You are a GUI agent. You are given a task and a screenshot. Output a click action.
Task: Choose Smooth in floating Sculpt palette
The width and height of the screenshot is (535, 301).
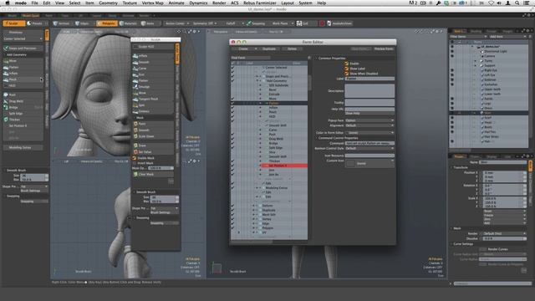point(153,62)
